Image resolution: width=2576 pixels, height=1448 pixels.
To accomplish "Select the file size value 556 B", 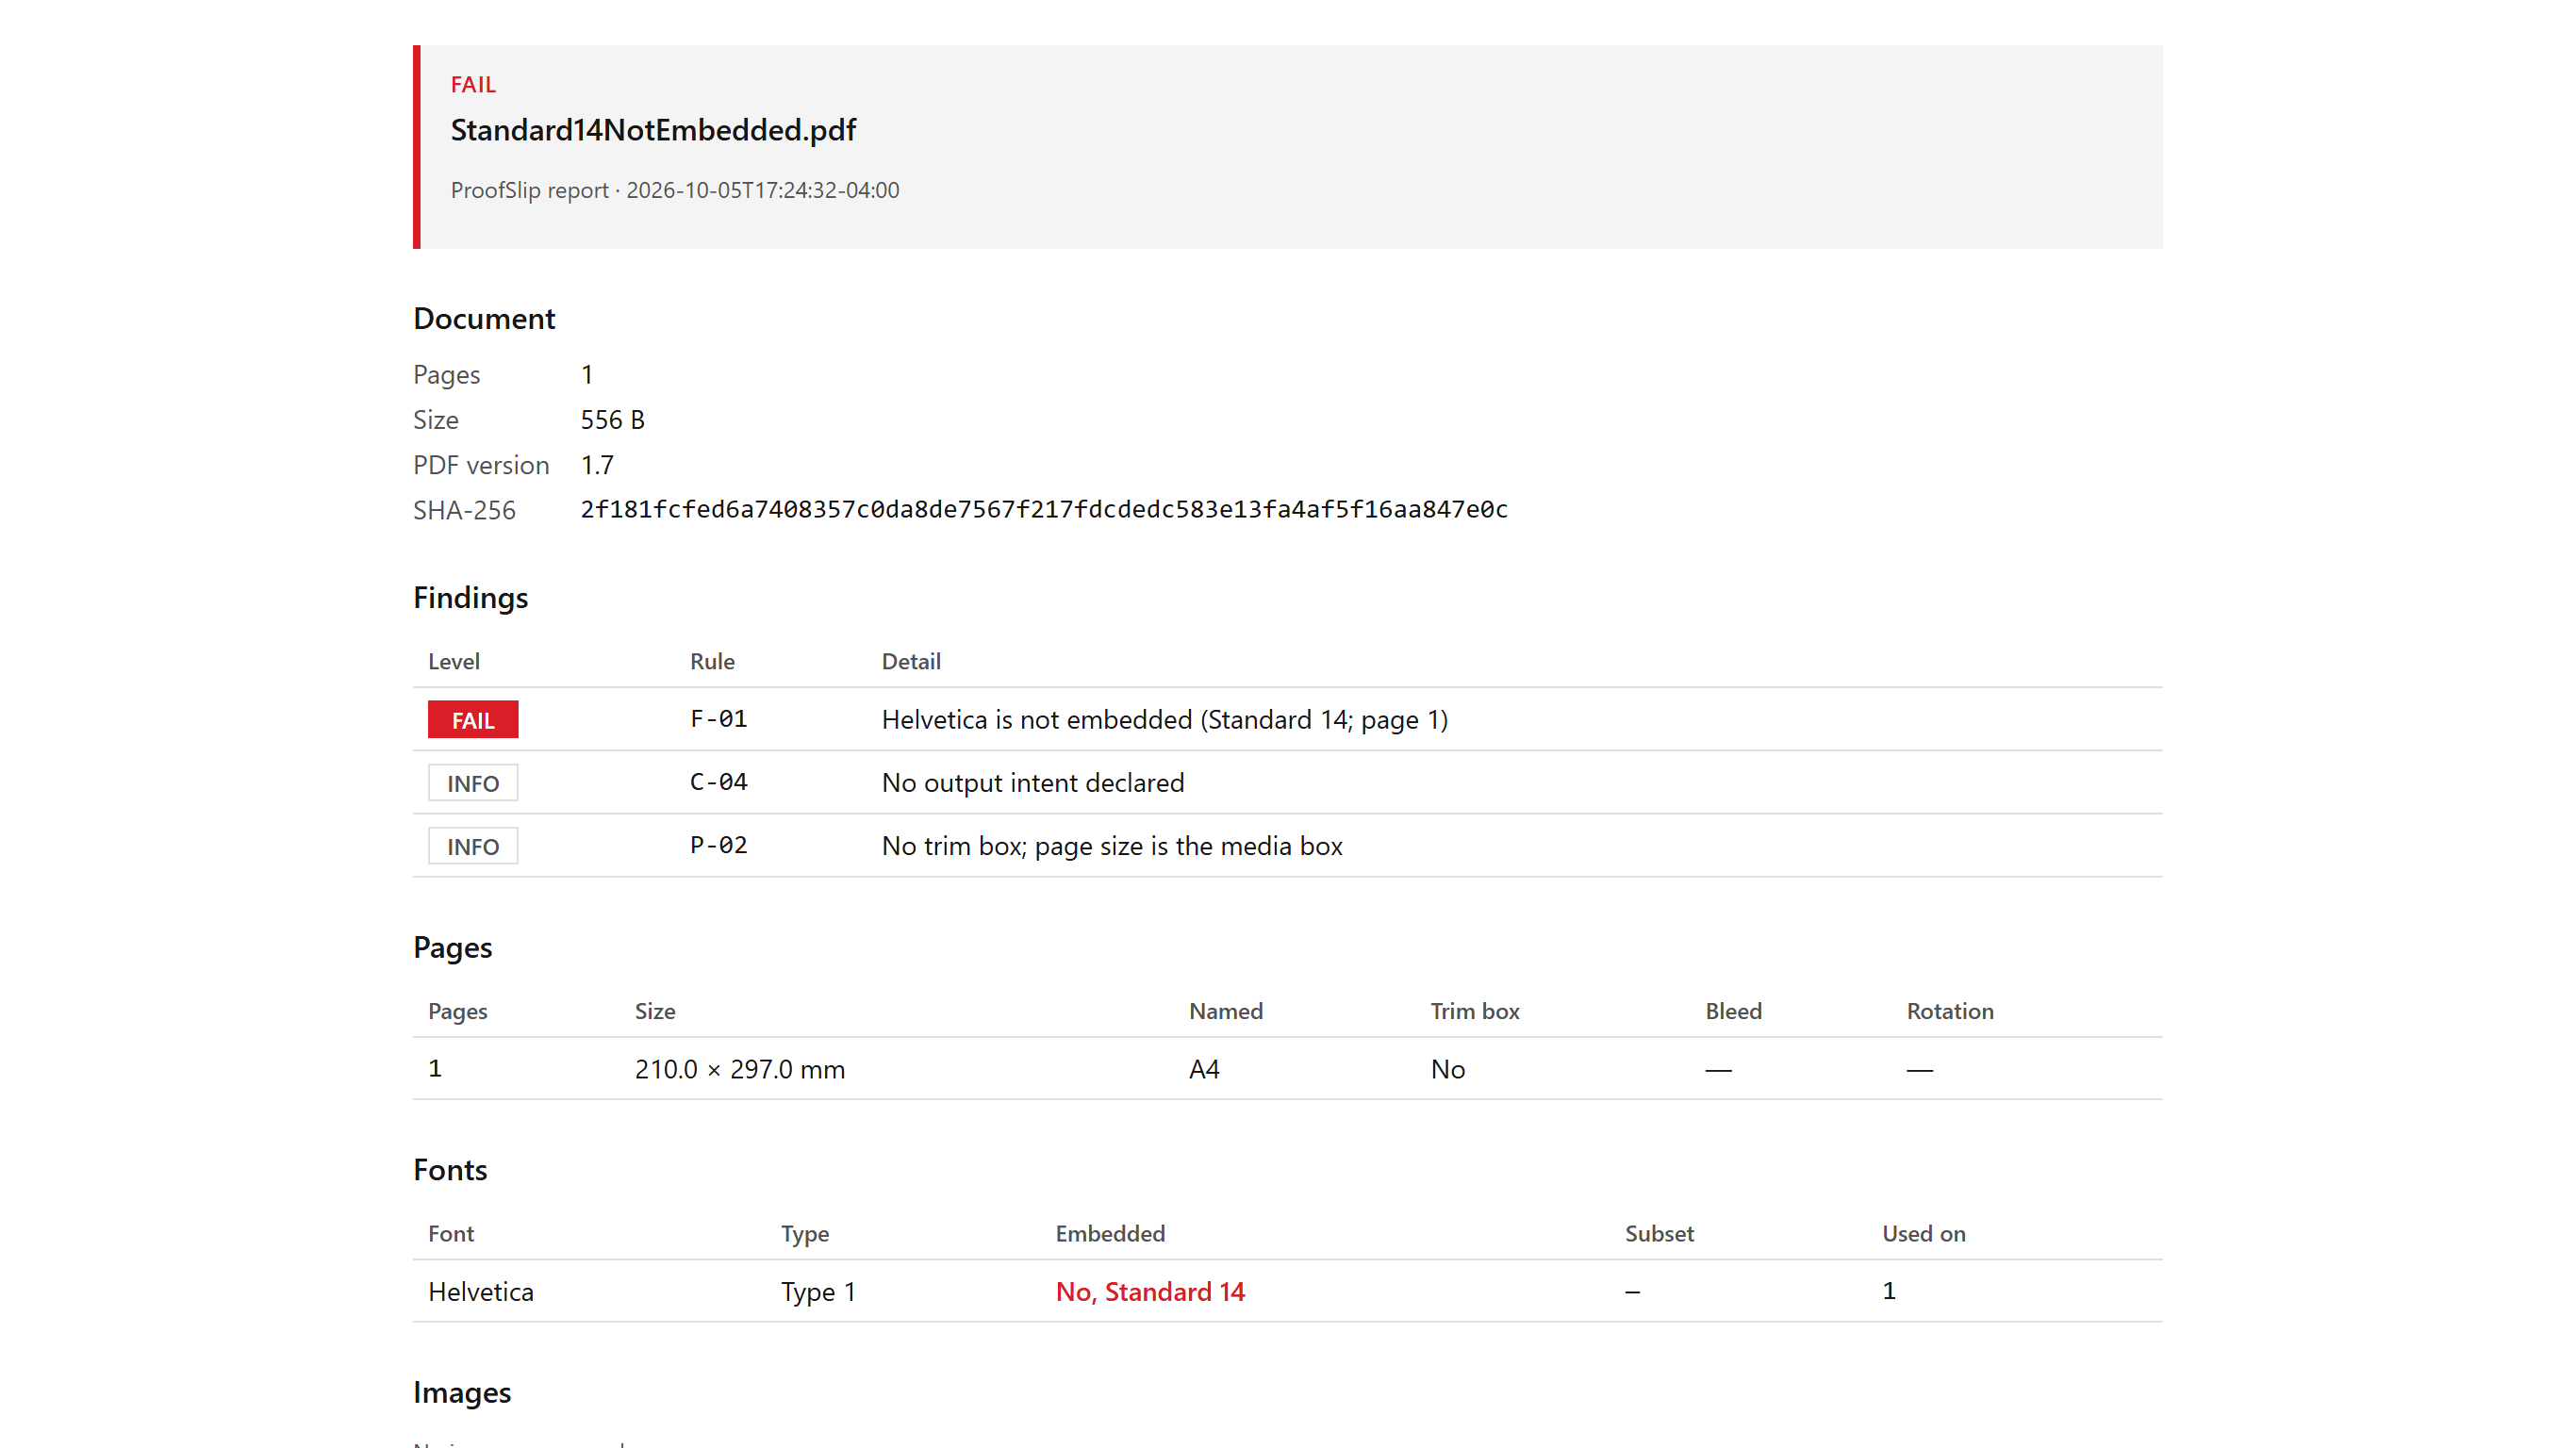I will pos(613,420).
